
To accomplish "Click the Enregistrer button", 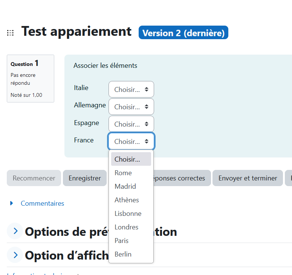I will coord(85,178).
